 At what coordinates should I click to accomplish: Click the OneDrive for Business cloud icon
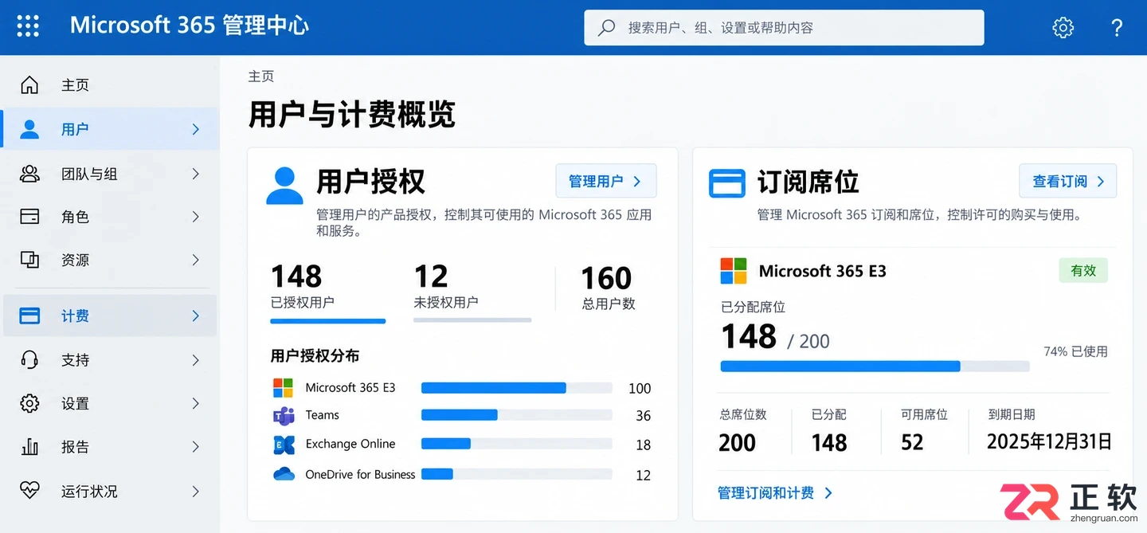pos(284,474)
